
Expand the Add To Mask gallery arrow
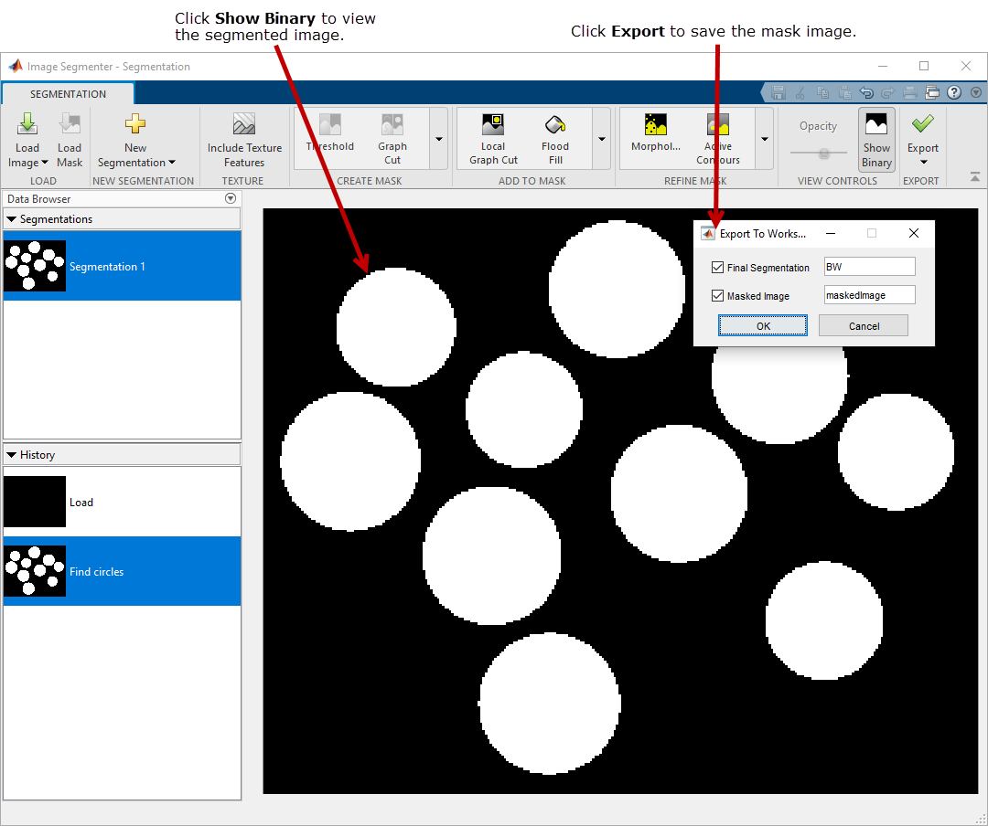[x=602, y=139]
